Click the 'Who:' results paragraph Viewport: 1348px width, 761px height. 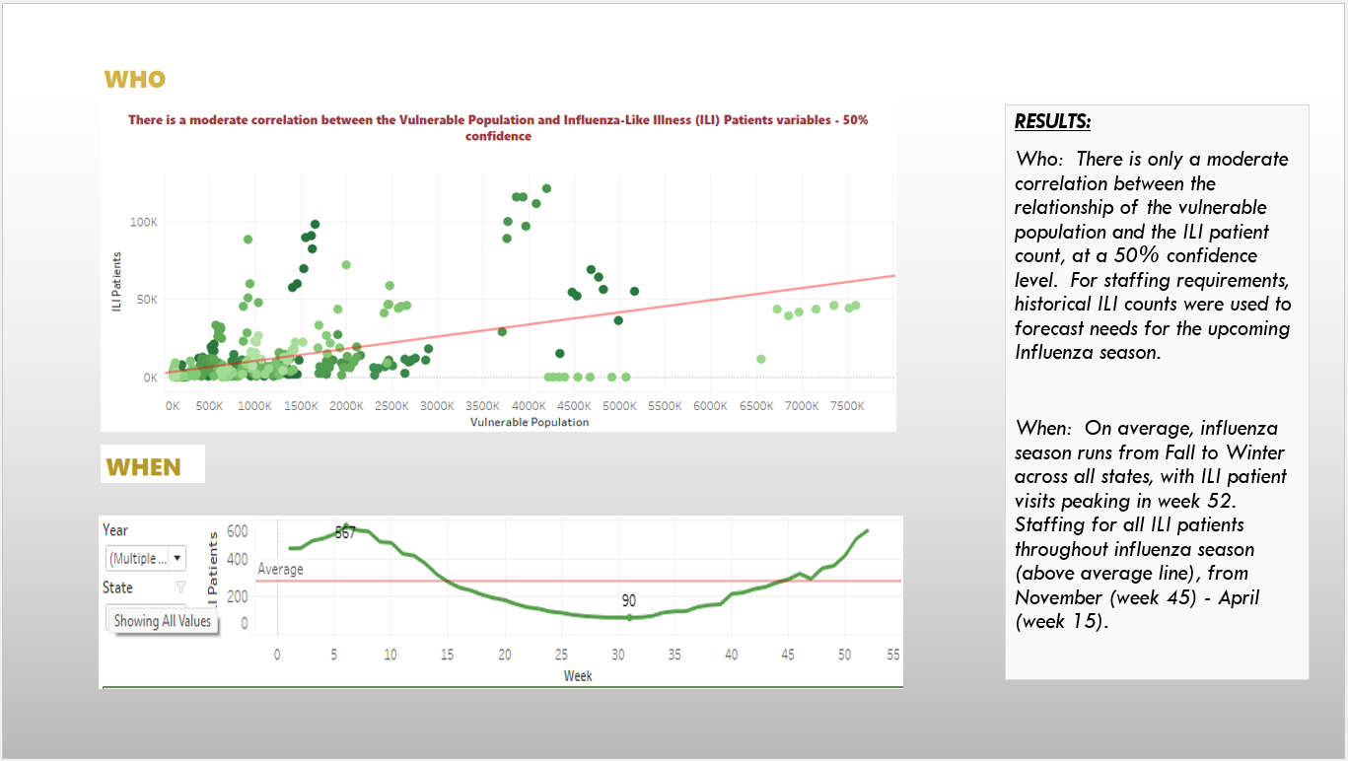[x=1153, y=255]
